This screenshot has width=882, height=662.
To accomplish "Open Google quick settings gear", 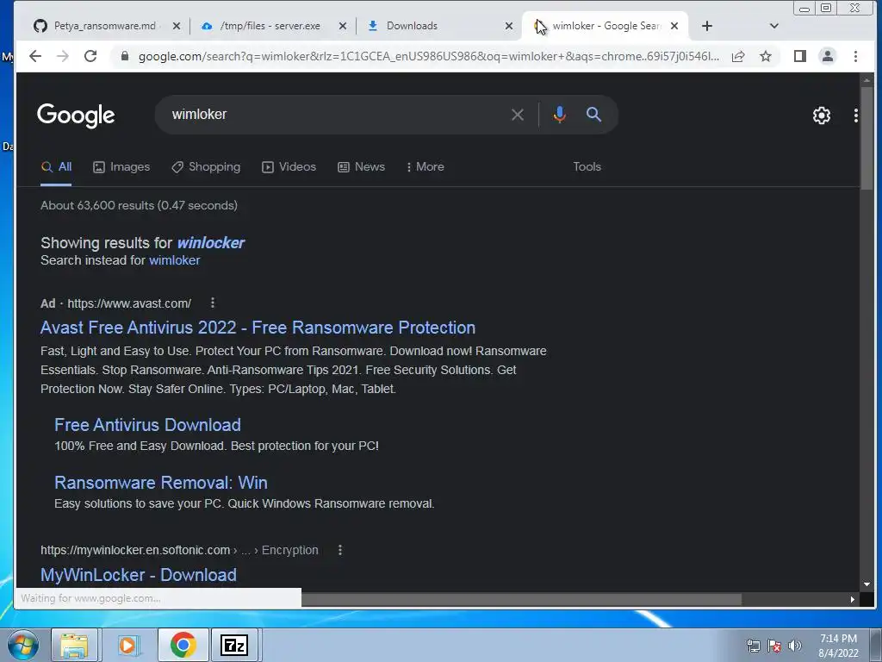I will coord(821,116).
